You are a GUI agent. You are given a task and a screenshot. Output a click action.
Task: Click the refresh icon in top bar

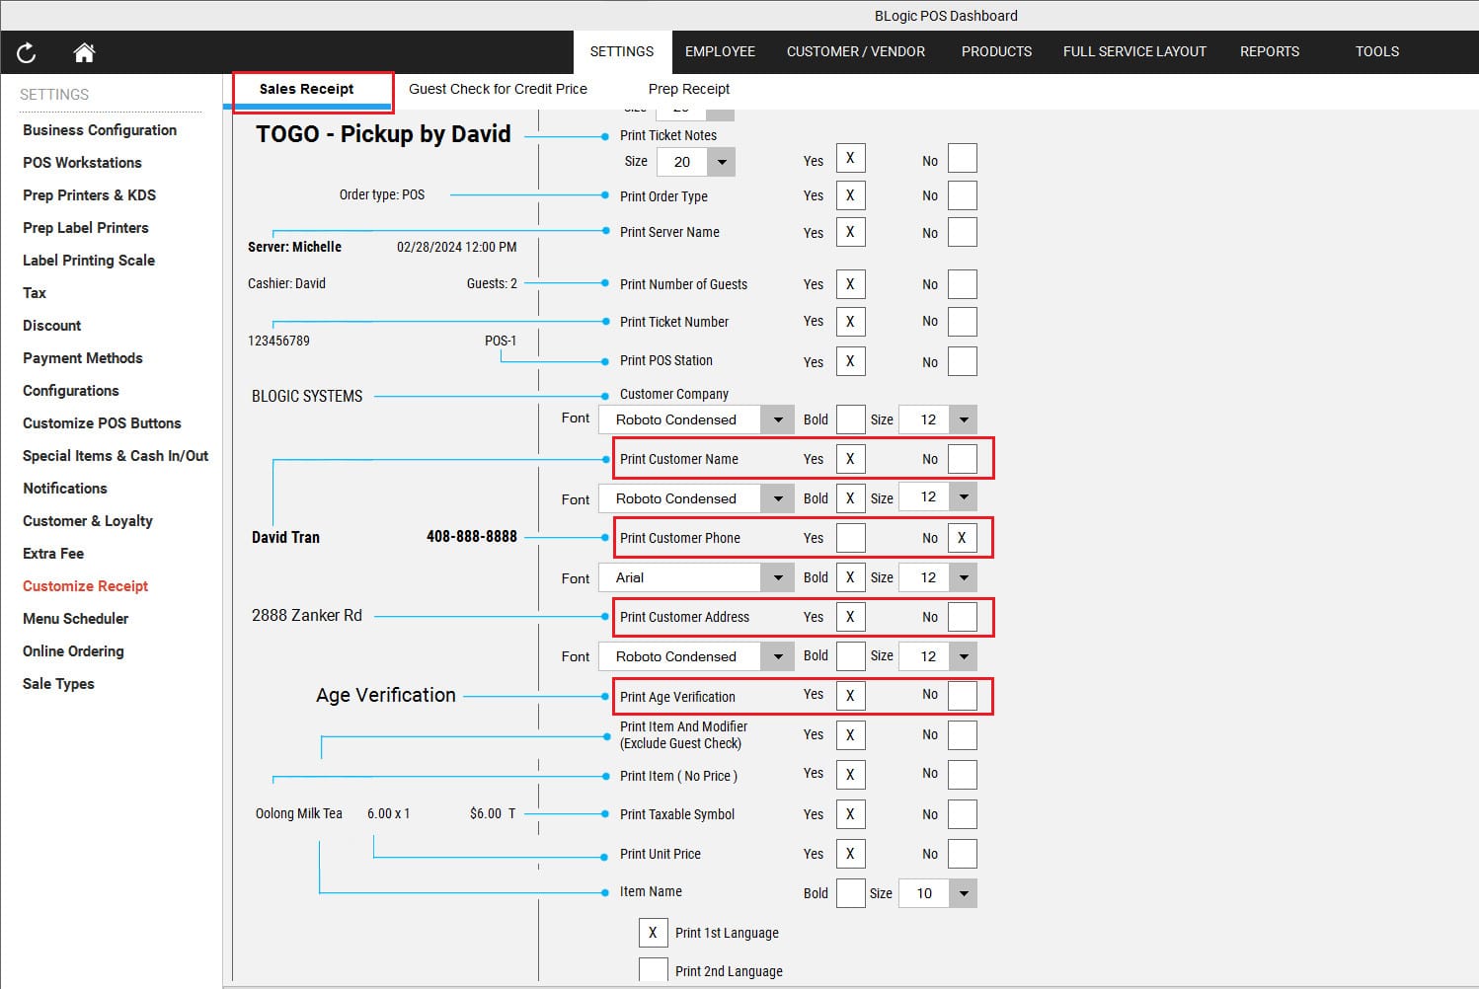pos(27,52)
